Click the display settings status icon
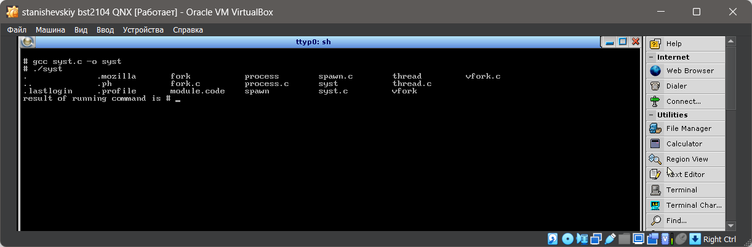 (x=638, y=239)
